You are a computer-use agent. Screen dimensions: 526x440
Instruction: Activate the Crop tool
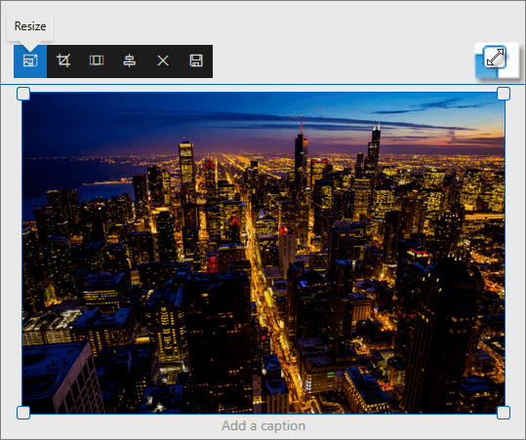[63, 61]
